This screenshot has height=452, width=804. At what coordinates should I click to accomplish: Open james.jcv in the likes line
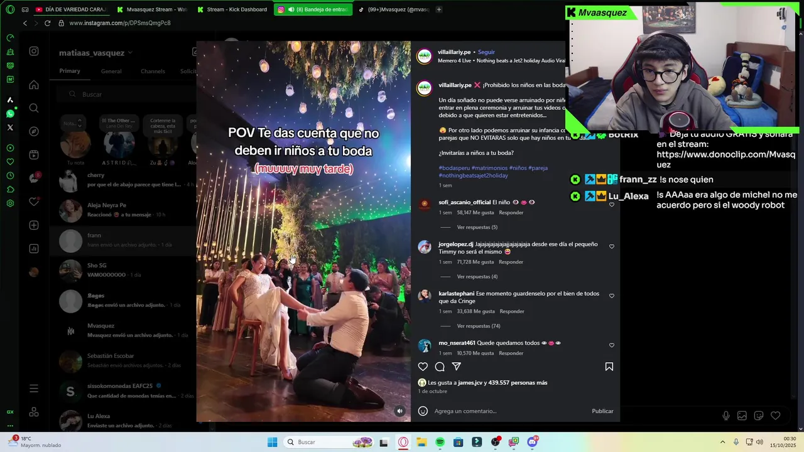469,383
